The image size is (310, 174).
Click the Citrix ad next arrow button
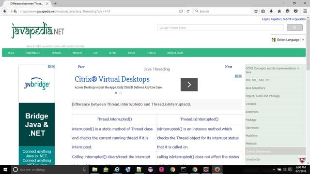pos(189,85)
